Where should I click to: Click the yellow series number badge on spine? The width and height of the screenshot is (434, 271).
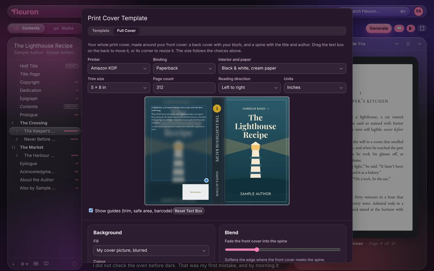coord(217,108)
